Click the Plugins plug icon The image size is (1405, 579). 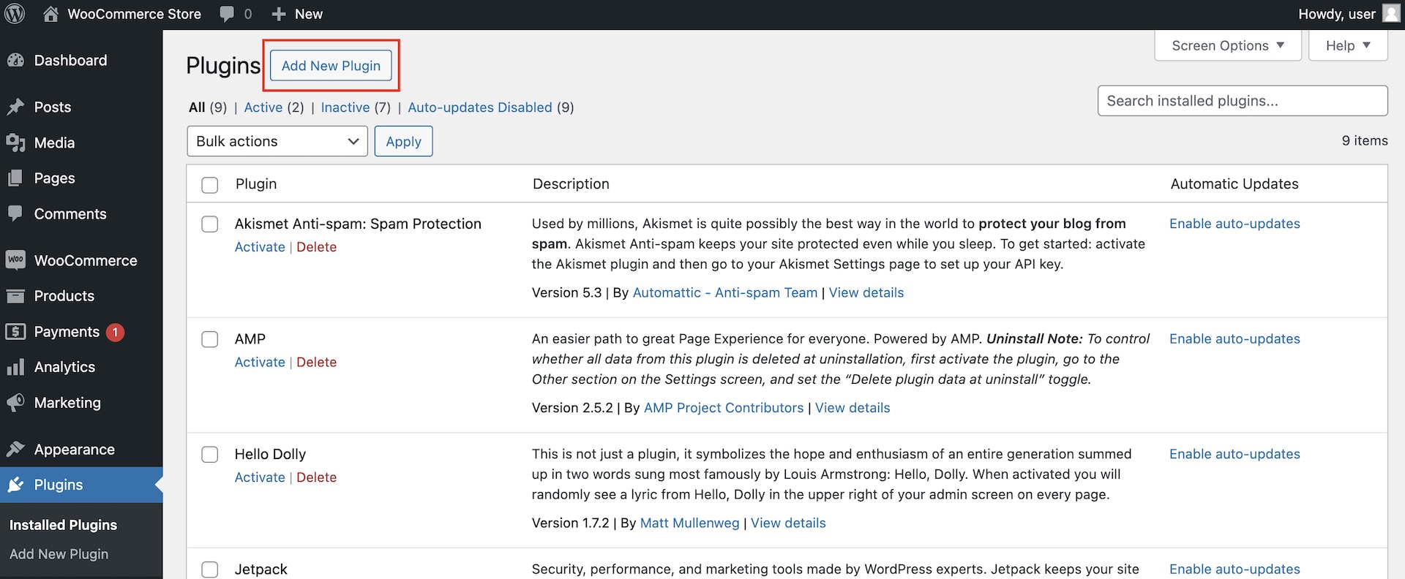15,485
